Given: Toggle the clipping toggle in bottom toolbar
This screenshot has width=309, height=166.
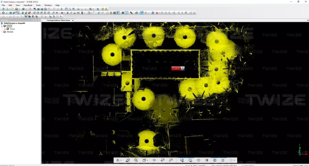Looking at the screenshot, I should [198, 160].
